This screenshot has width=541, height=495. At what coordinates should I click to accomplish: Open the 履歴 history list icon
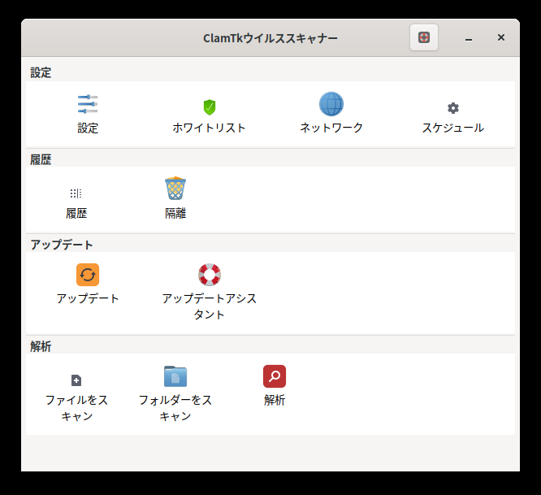click(x=76, y=193)
